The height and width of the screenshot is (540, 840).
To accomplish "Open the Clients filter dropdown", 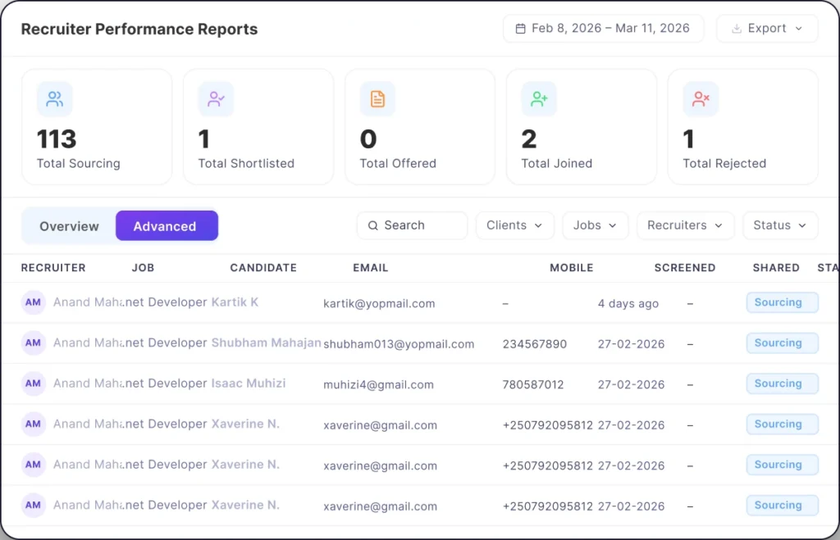I will (x=514, y=225).
